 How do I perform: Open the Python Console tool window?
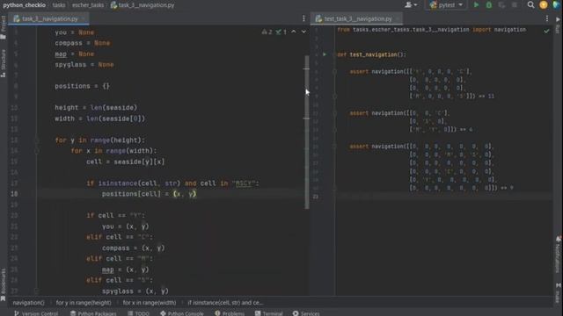pos(182,313)
